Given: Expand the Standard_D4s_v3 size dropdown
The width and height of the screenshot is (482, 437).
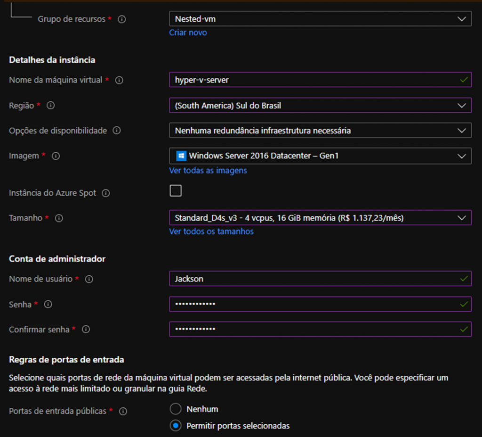Looking at the screenshot, I should click(320, 218).
